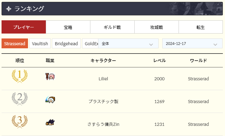Click the silver rank 2 laurel badge
This screenshot has height=136, width=225.
pos(20,99)
